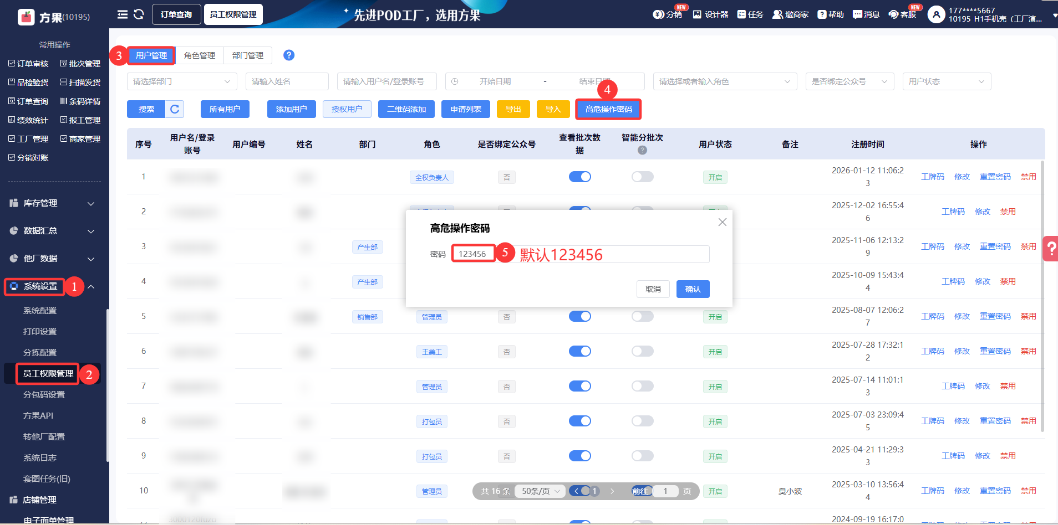
Task: Click the 开始日期 start date field
Action: (x=495, y=81)
